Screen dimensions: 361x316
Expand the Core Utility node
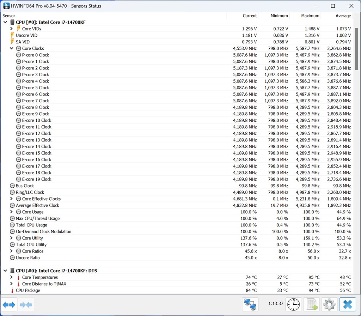pos(11,238)
